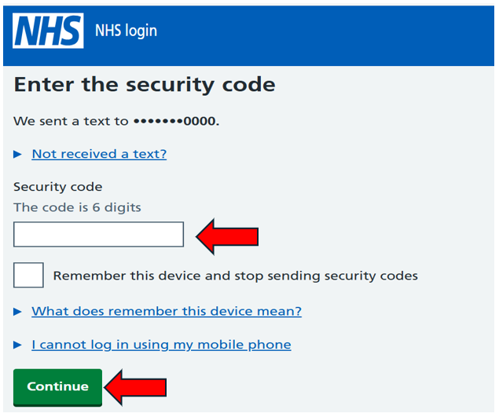Viewport: 499px width, 417px height.
Task: Click the NHS logo in header
Action: click(x=48, y=31)
